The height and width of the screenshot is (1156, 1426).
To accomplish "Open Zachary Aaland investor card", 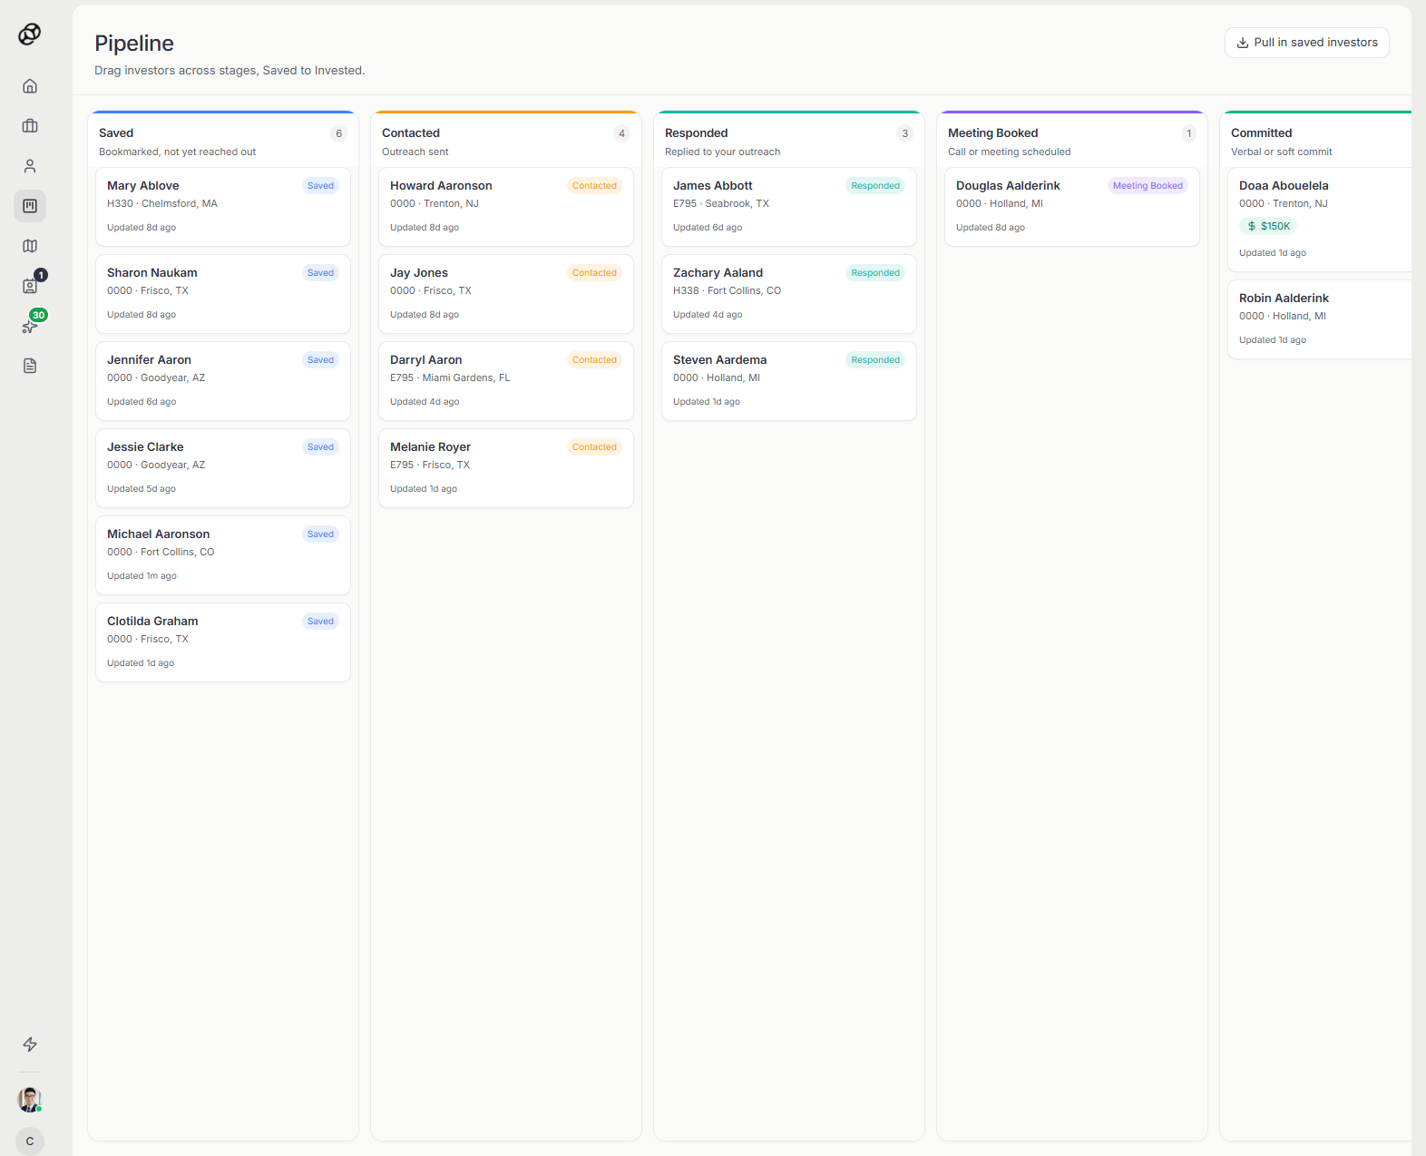I will point(789,294).
